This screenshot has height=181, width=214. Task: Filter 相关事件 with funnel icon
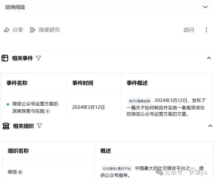38,58
